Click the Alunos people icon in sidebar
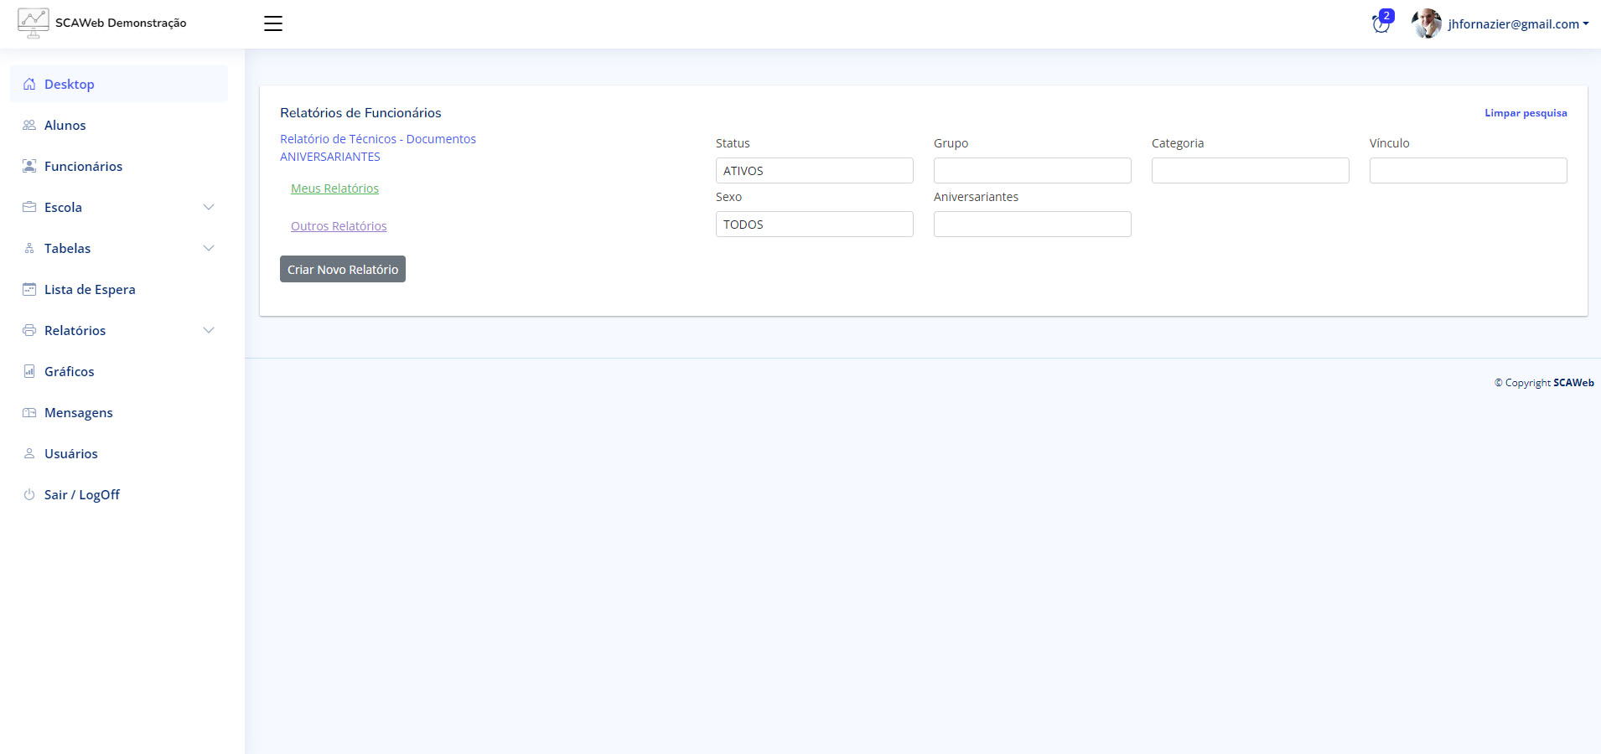The width and height of the screenshot is (1601, 754). pos(29,125)
